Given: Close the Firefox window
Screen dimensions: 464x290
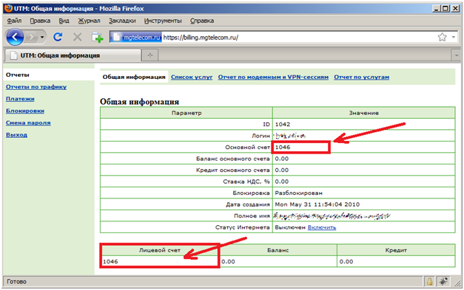Looking at the screenshot, I should (x=455, y=9).
